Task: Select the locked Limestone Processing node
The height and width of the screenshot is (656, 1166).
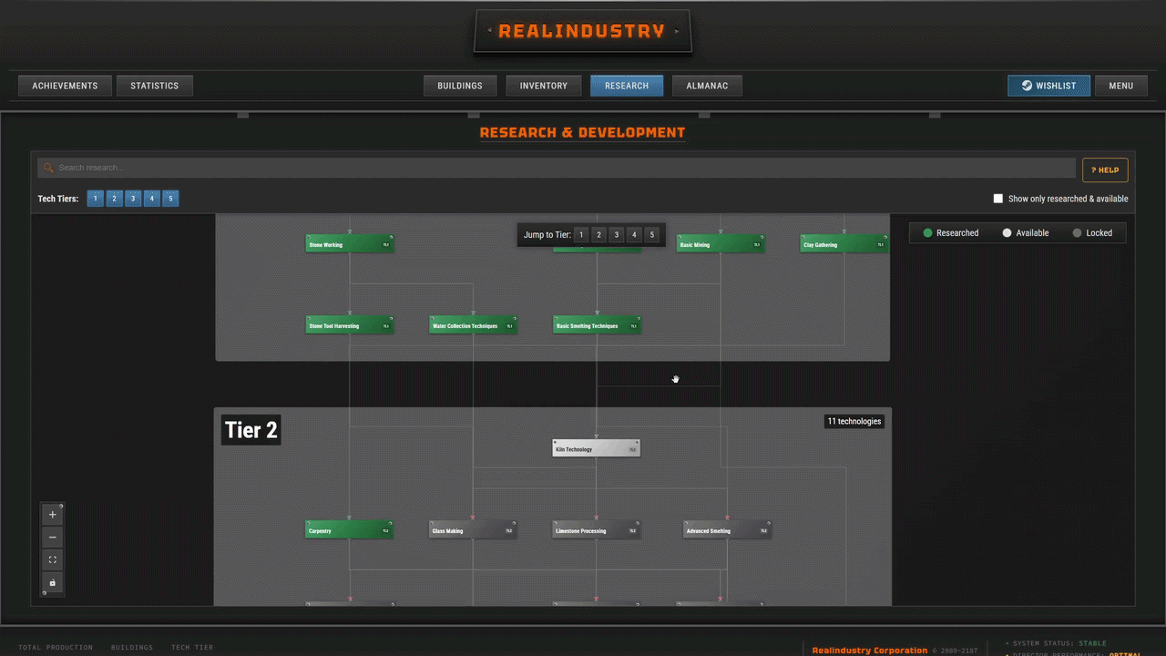Action: (597, 530)
